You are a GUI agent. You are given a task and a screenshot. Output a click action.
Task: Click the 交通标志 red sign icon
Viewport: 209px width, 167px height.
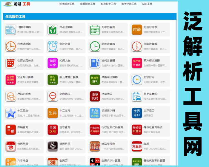(53, 96)
